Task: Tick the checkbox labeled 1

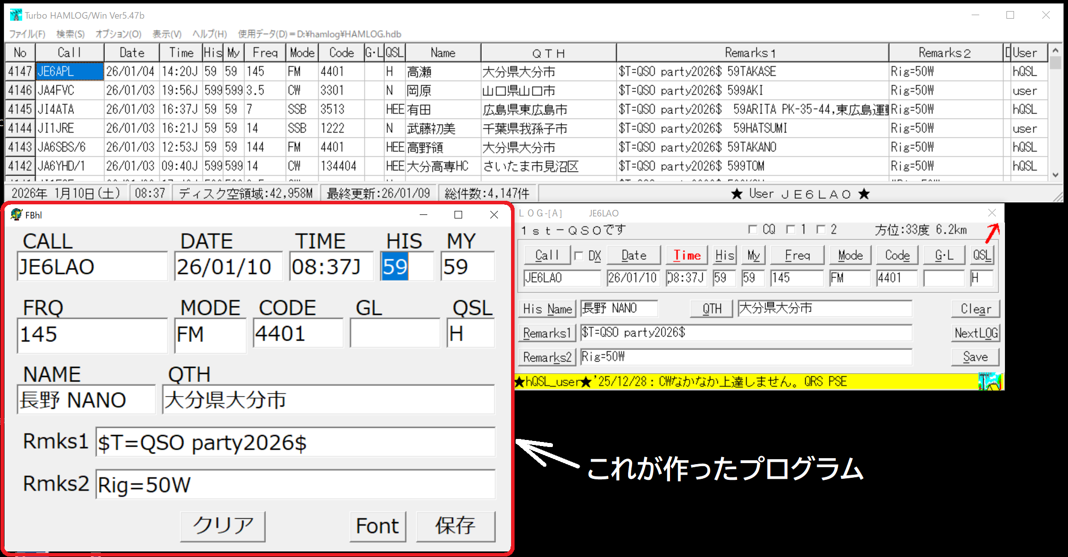Action: pyautogui.click(x=791, y=230)
